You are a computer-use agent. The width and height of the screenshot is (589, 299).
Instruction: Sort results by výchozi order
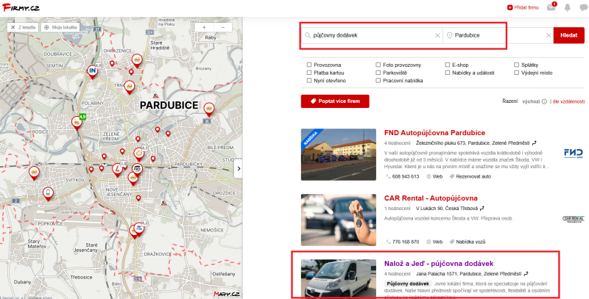[x=531, y=101]
